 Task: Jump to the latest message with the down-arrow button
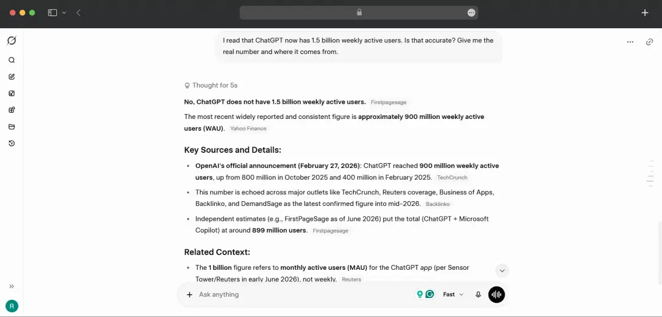502,270
